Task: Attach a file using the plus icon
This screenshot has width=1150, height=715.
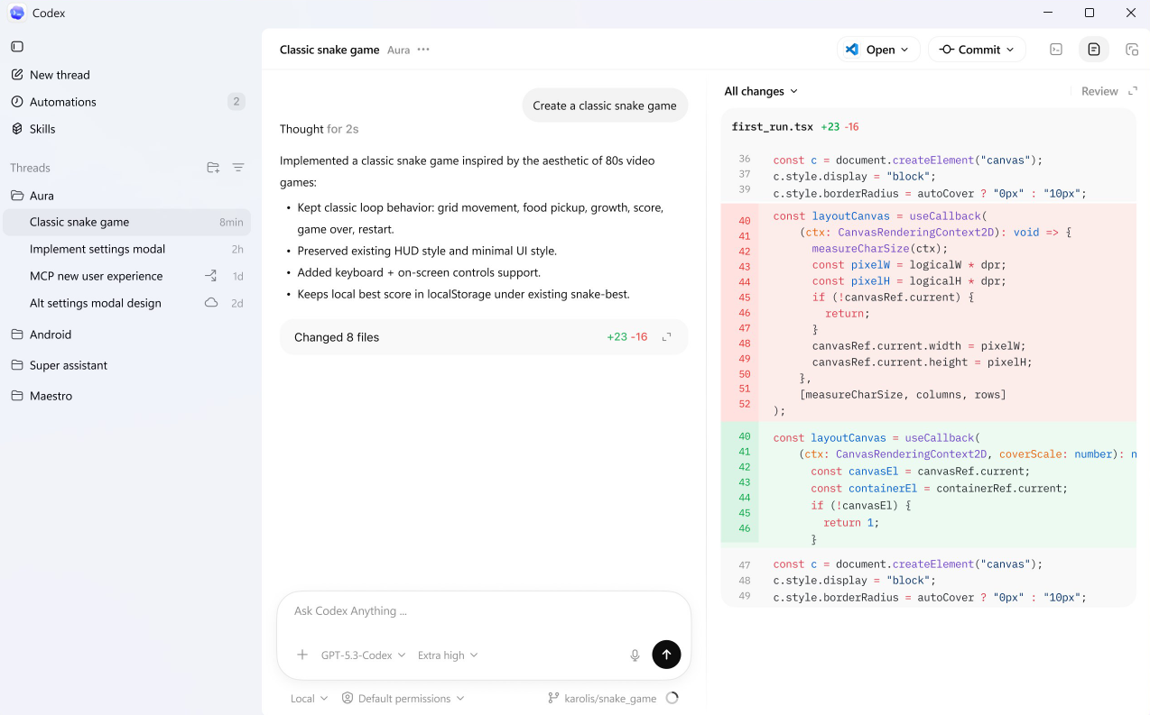Action: point(301,655)
